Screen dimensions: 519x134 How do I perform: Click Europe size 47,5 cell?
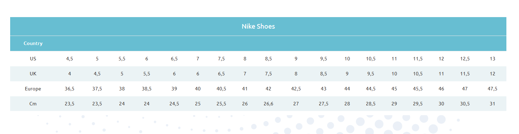tap(492, 89)
